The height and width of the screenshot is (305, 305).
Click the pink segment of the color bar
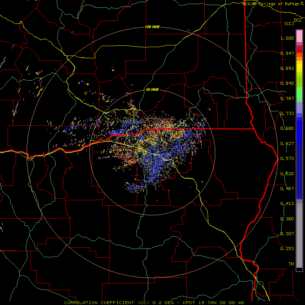pyautogui.click(x=299, y=36)
